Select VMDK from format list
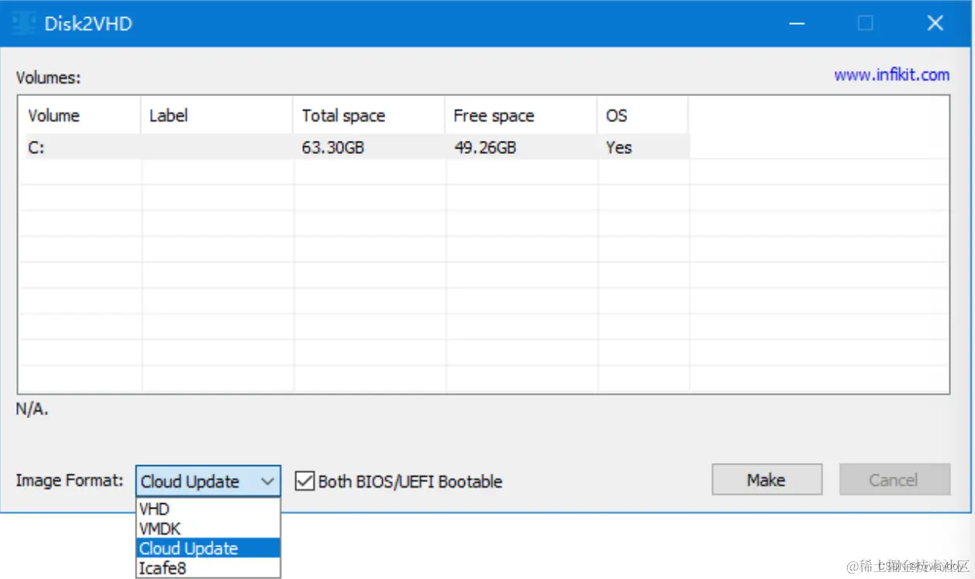 (208, 529)
